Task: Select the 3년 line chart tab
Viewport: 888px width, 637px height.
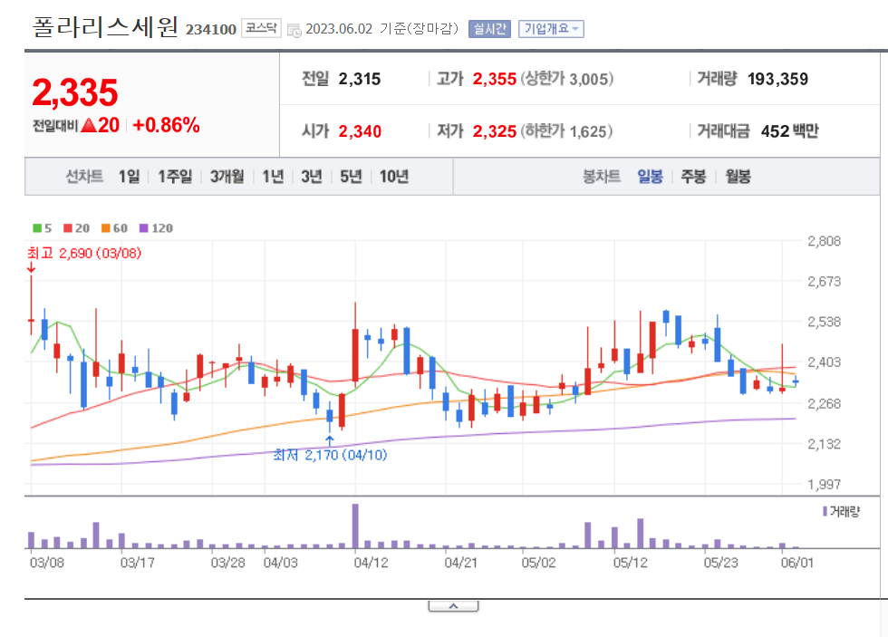Action: [312, 177]
